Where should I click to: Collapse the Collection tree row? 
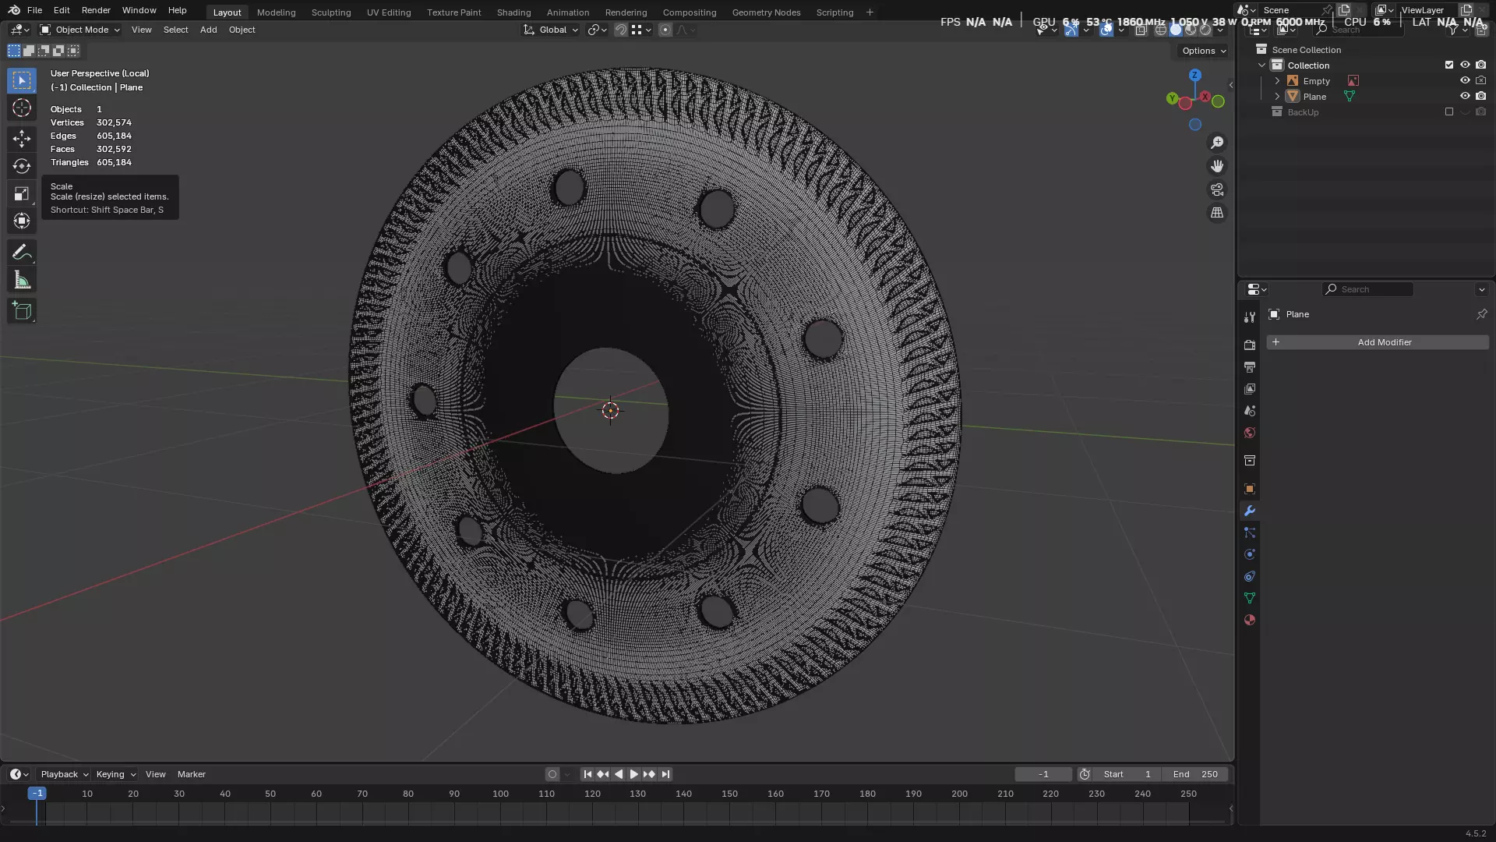click(x=1261, y=65)
